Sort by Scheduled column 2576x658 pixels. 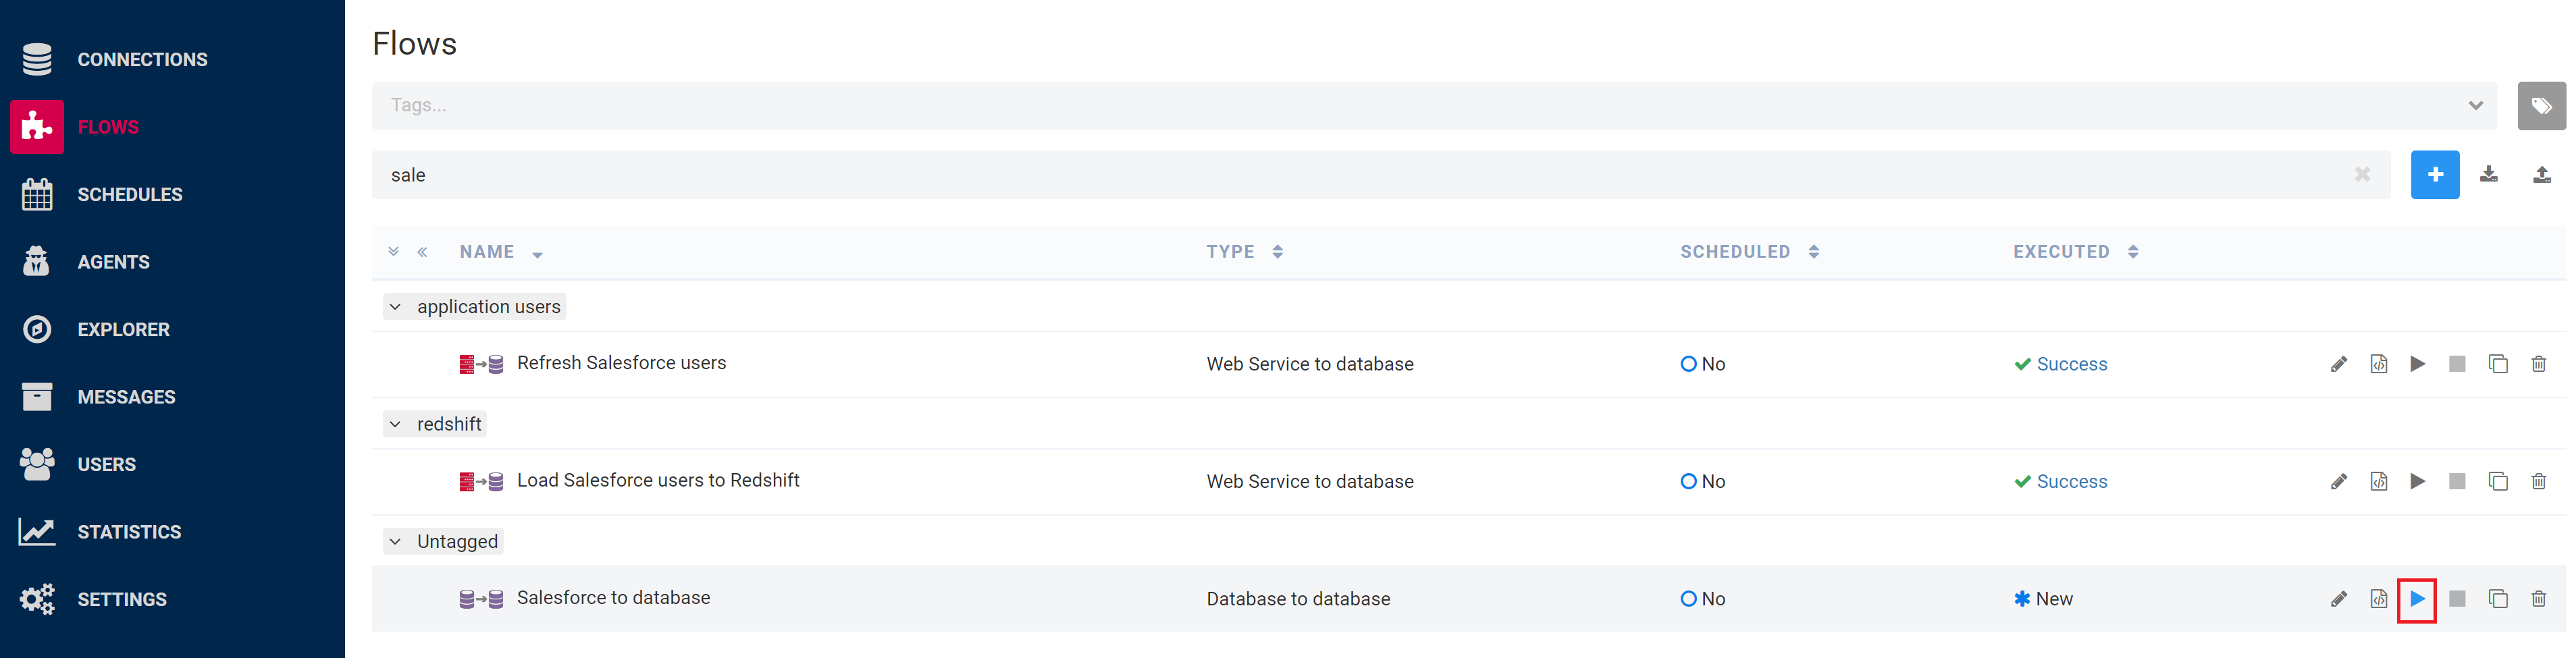pyautogui.click(x=1749, y=252)
